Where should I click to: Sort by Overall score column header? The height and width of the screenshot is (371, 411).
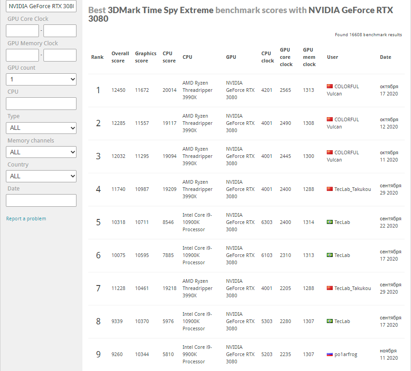click(x=120, y=57)
